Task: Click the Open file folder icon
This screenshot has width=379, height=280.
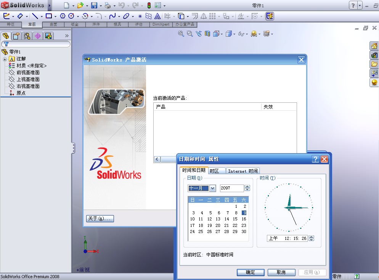Action: 80,5
